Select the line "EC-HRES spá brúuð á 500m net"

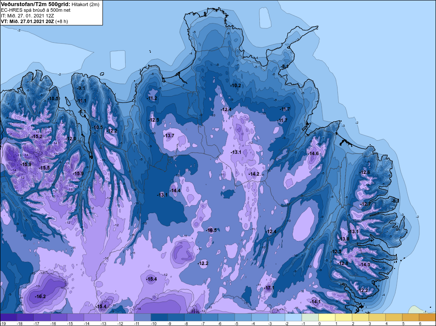(x=36, y=10)
